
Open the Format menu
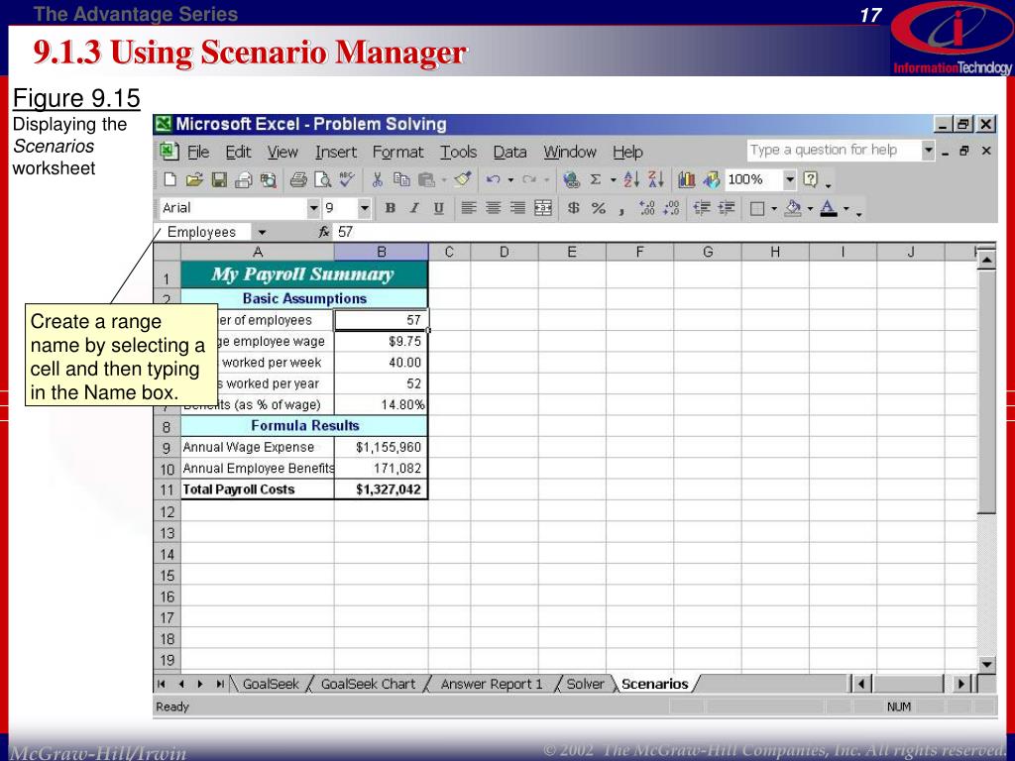click(x=397, y=152)
